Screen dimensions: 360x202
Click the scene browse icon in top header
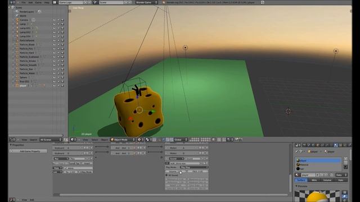pyautogui.click(x=95, y=2)
